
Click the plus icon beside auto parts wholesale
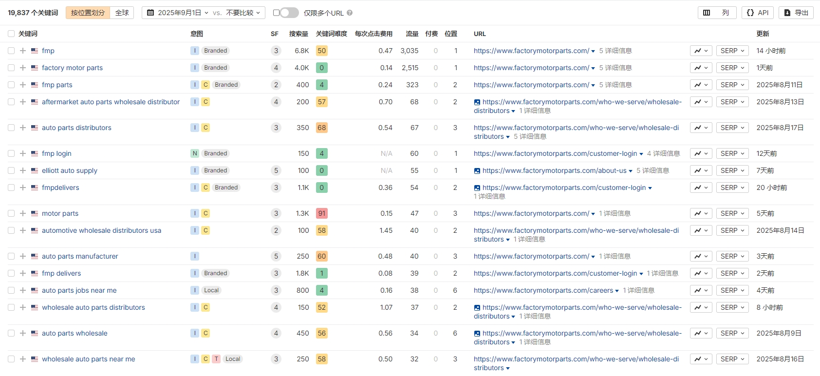click(23, 333)
